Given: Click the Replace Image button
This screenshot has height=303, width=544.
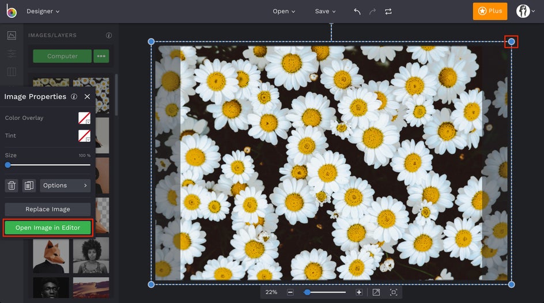Looking at the screenshot, I should [48, 209].
